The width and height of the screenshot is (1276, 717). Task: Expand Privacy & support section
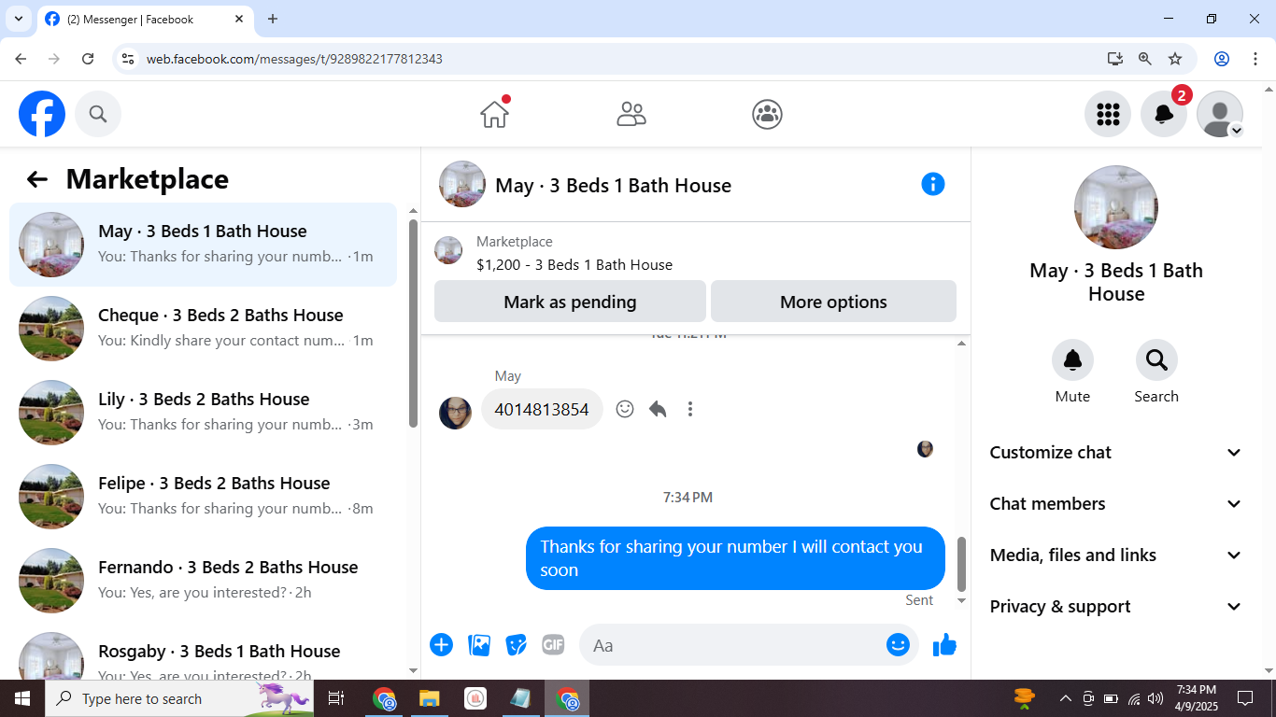[1116, 606]
